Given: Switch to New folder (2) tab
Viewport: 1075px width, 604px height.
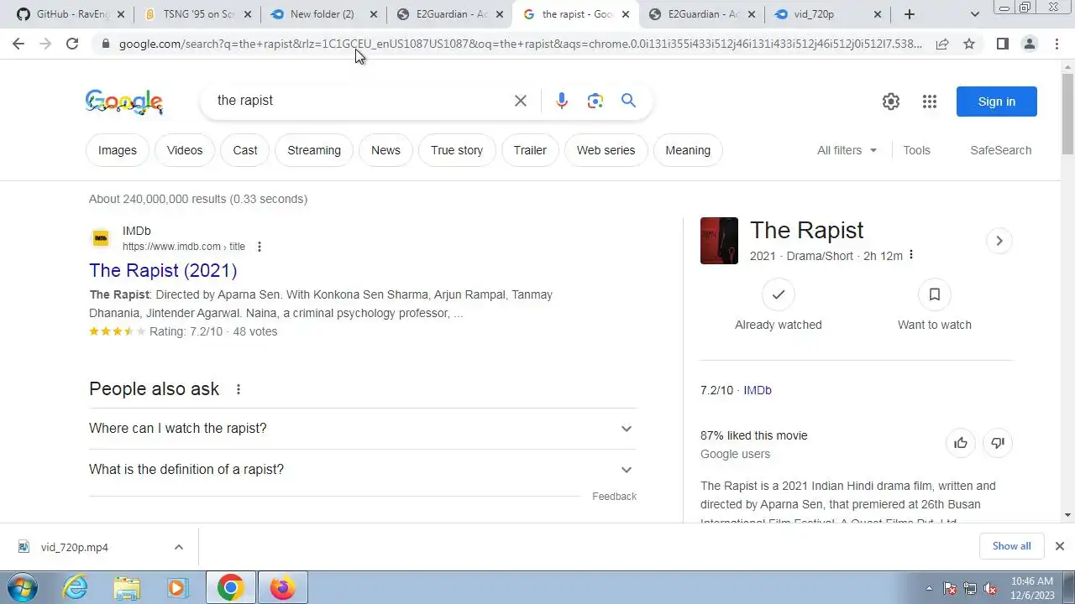Looking at the screenshot, I should click(x=322, y=14).
